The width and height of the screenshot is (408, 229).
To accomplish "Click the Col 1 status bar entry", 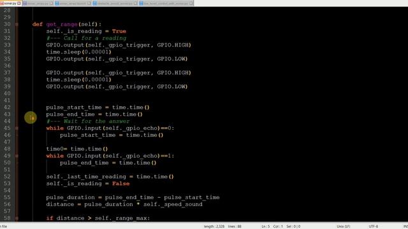I will point(278,226).
